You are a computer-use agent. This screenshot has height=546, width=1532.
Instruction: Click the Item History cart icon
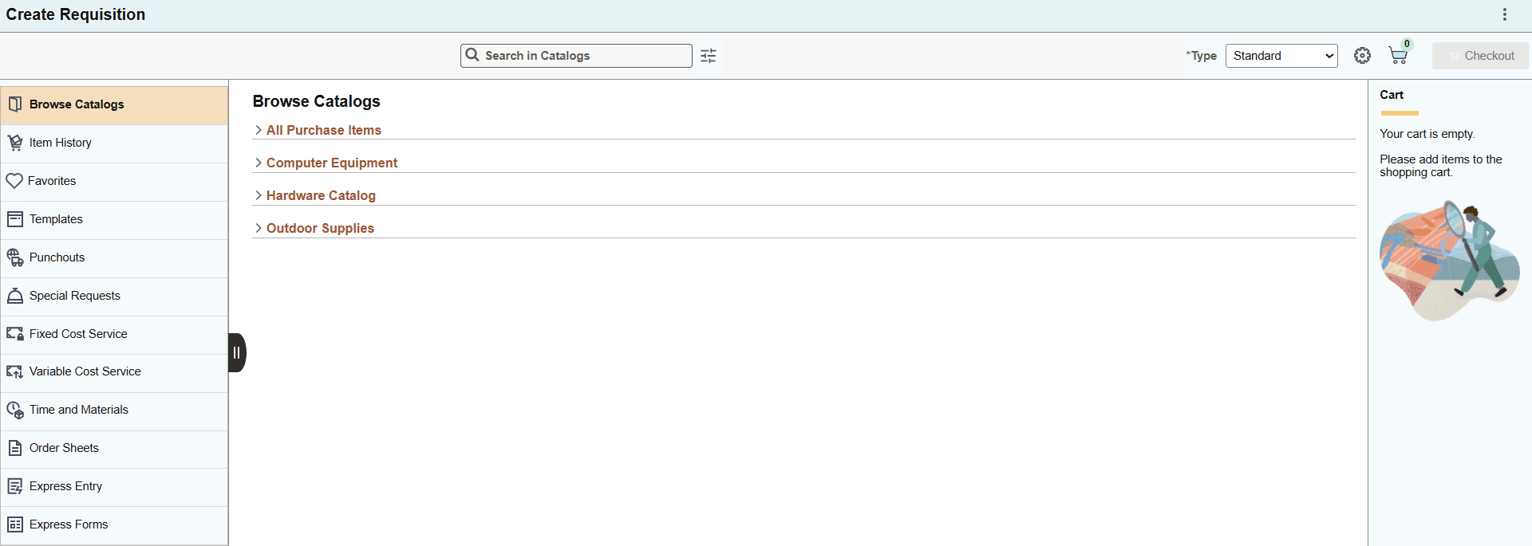coord(15,143)
